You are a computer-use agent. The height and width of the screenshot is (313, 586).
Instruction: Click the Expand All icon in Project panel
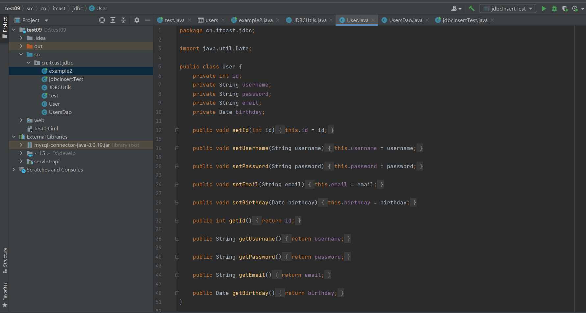pyautogui.click(x=113, y=20)
